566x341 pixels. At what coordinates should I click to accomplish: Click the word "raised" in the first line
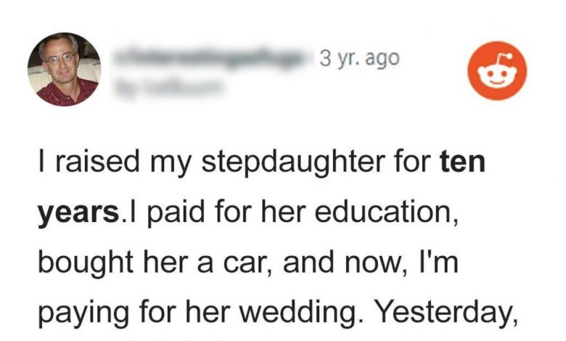[x=90, y=162]
